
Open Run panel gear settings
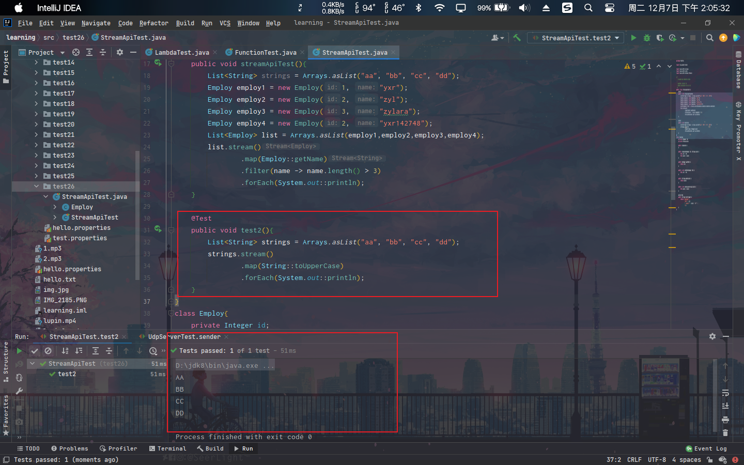[712, 336]
